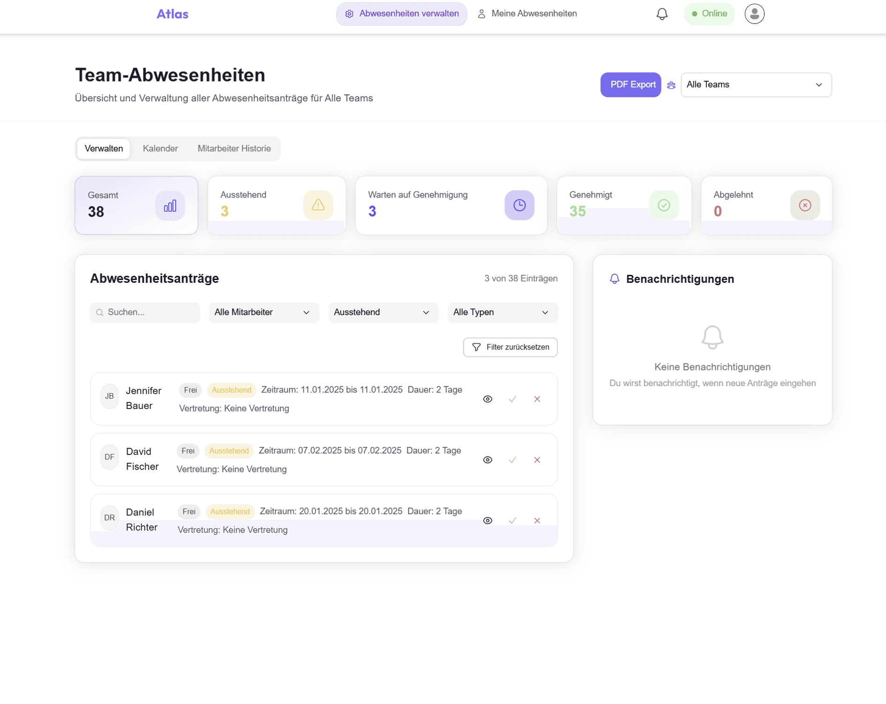Open the bell notification icon in the navbar
The image size is (886, 704).
(662, 14)
